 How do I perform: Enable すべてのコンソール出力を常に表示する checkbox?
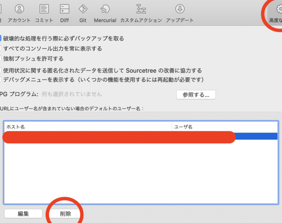pos(1,49)
